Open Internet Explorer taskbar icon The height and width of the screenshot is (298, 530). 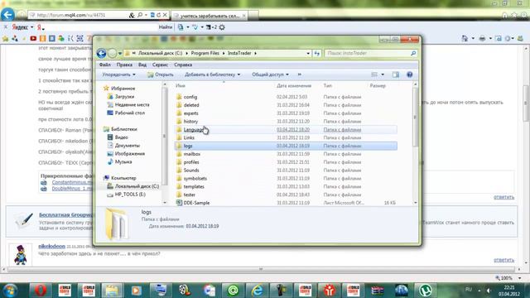[x=258, y=291]
